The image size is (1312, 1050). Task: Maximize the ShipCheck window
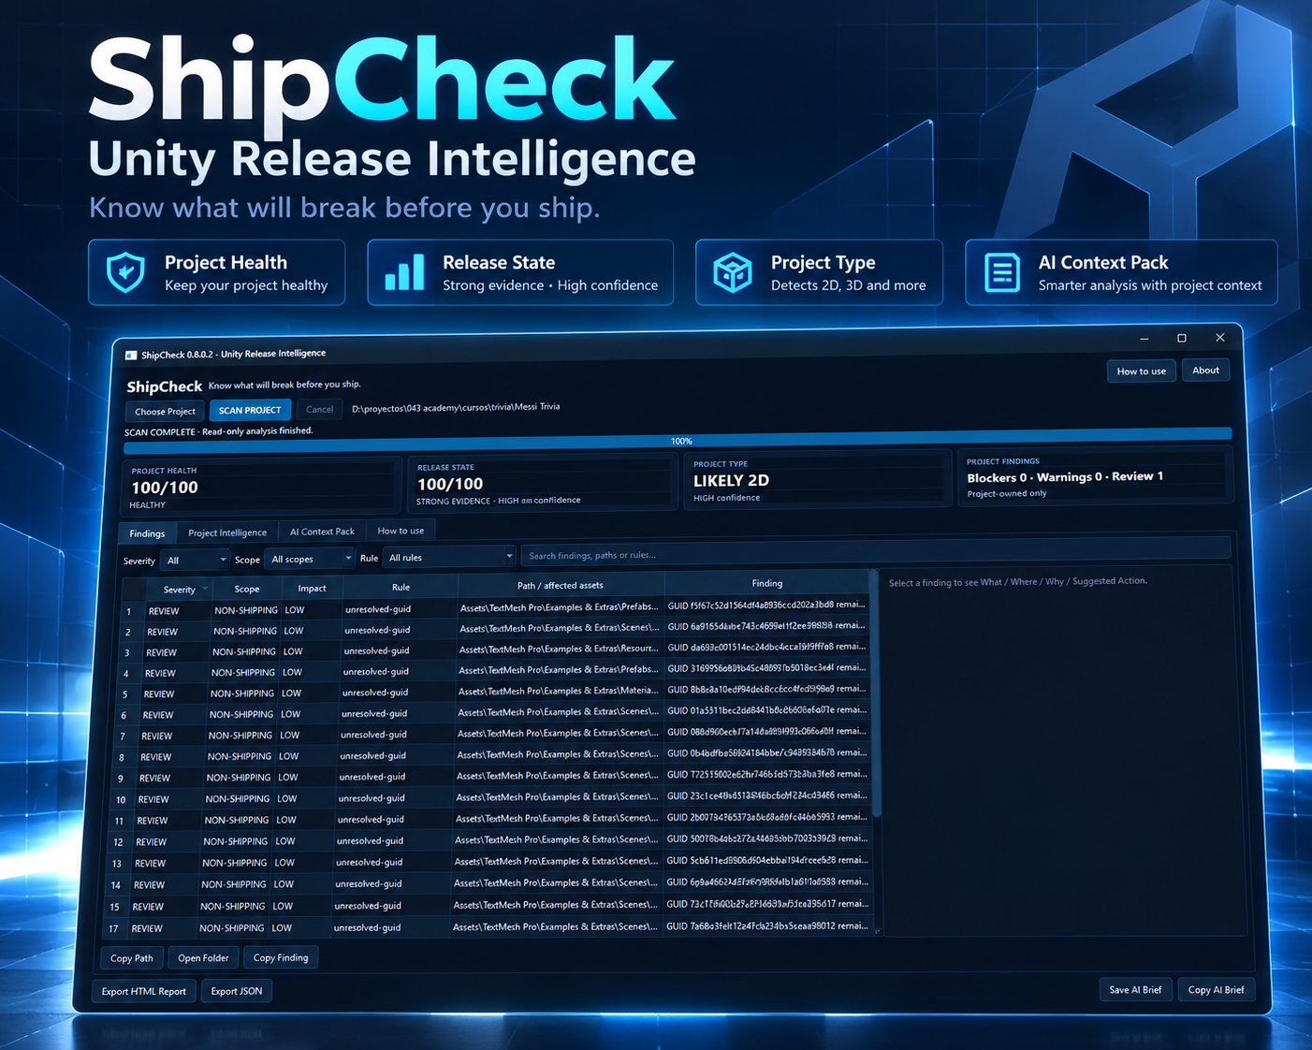pyautogui.click(x=1182, y=338)
